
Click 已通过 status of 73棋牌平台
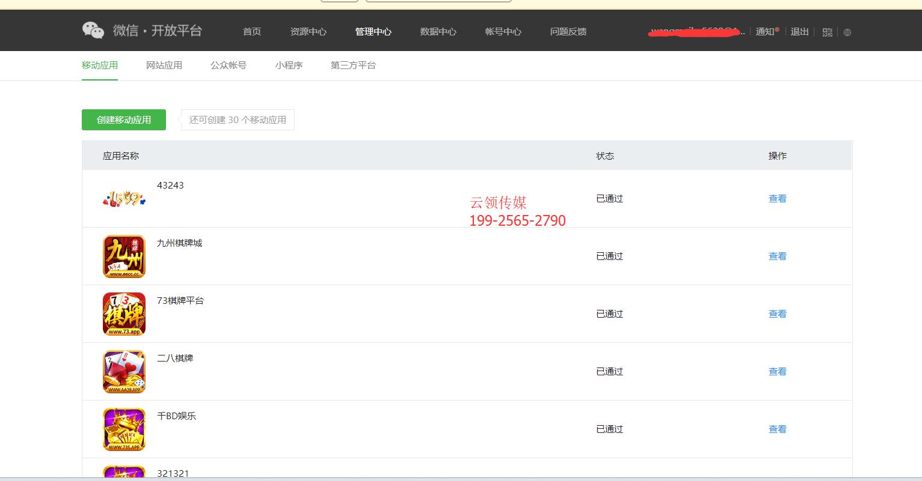(610, 314)
